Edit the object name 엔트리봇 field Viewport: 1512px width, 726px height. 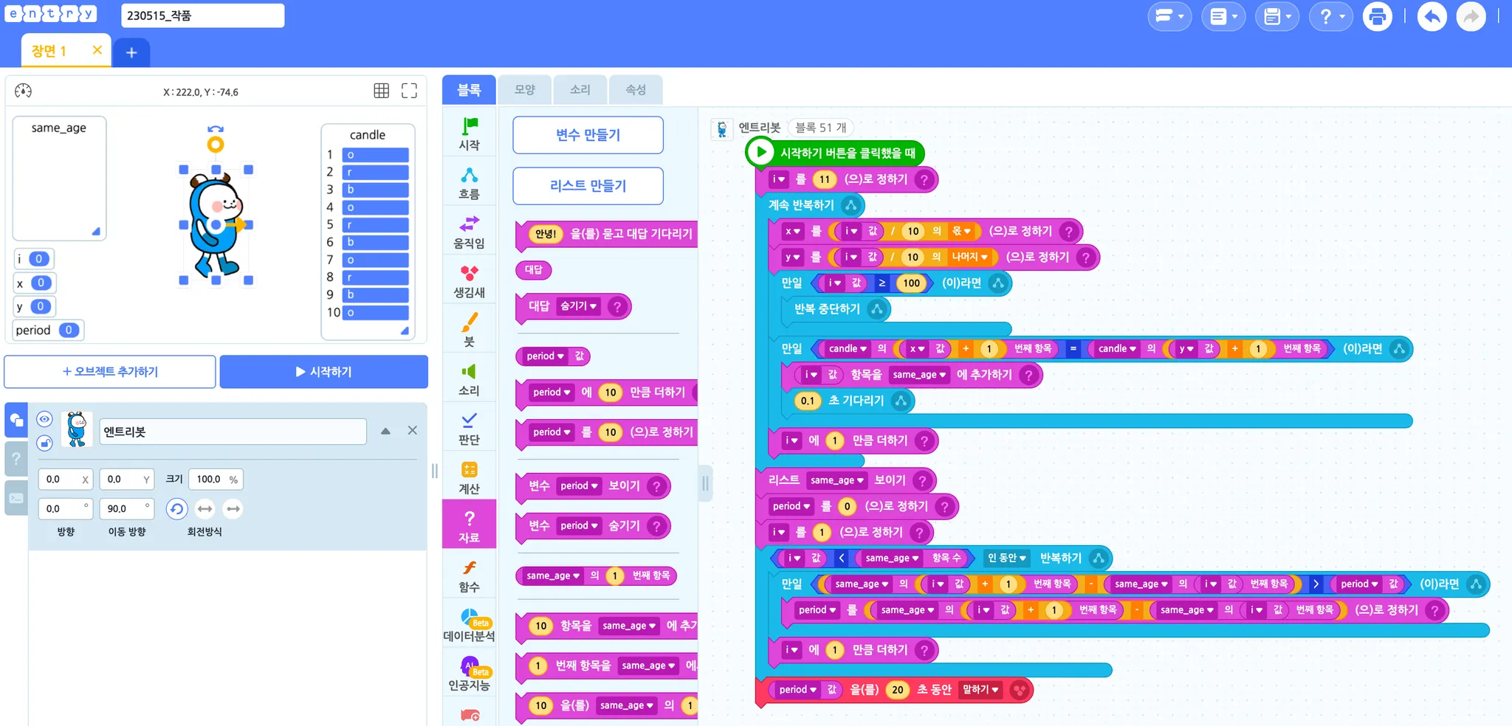tap(233, 432)
